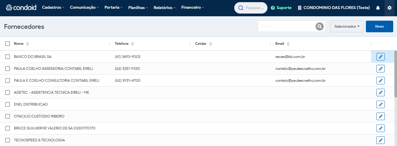Check the BANCO DO BRASIL SA checkbox
The width and height of the screenshot is (397, 146).
pos(8,57)
